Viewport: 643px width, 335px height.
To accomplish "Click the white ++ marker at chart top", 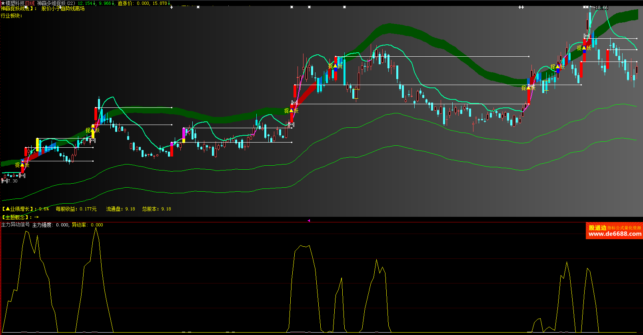I will point(521,7).
